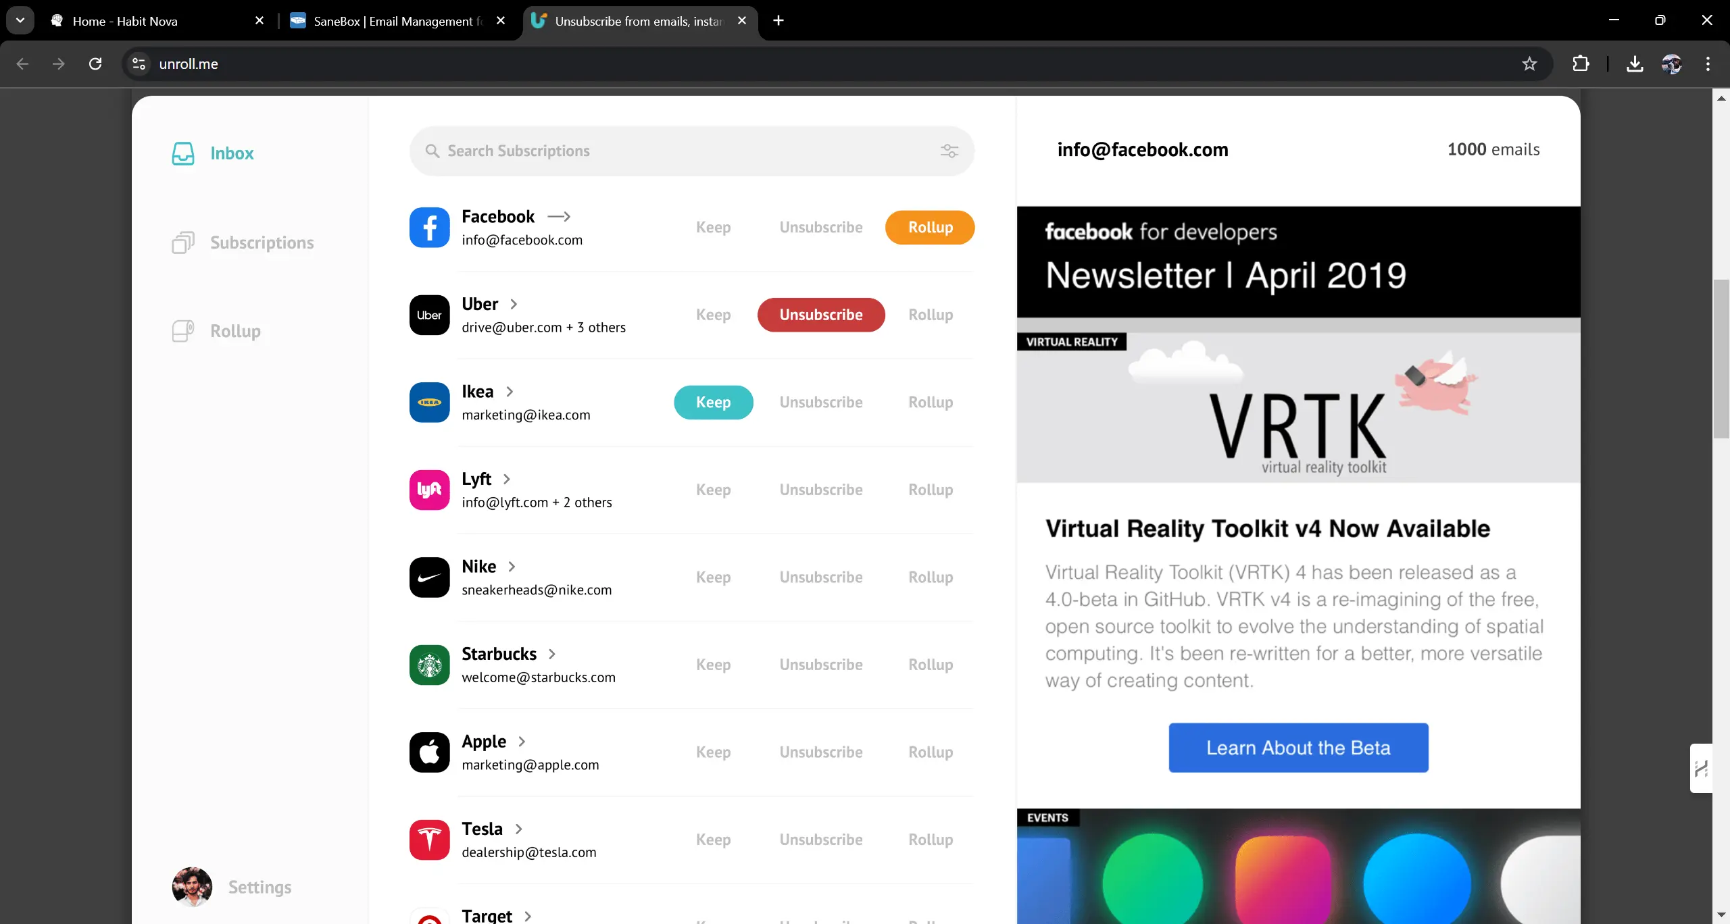The width and height of the screenshot is (1730, 924).
Task: Unsubscribe from Lyft emails
Action: 821,490
